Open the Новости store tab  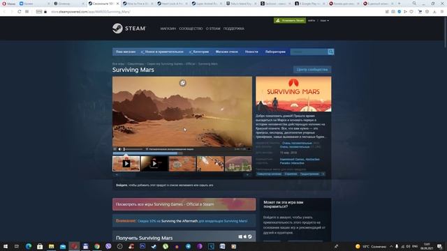[251, 52]
